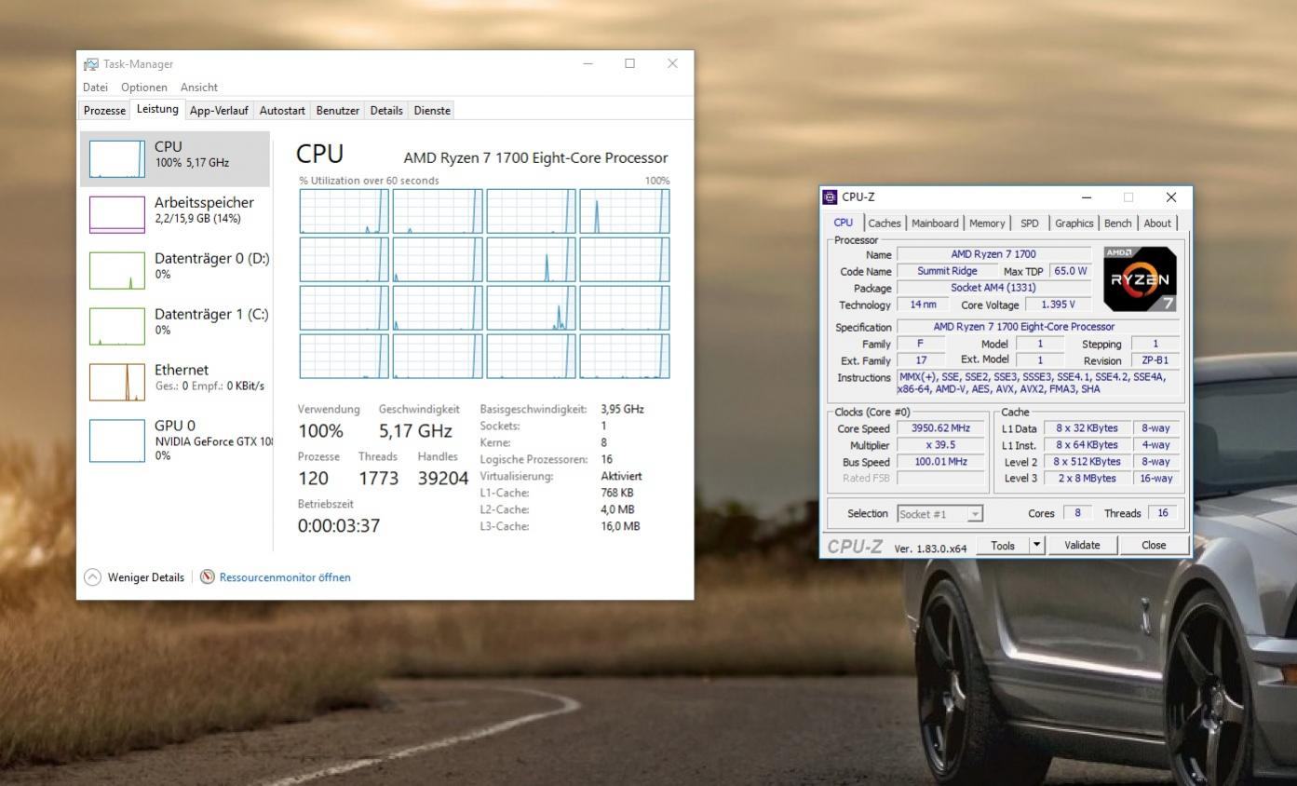Image resolution: width=1297 pixels, height=786 pixels.
Task: Open the Ansicht menu
Action: [x=199, y=87]
